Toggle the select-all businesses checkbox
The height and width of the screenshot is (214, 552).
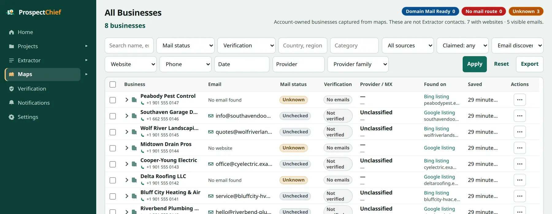click(x=113, y=84)
